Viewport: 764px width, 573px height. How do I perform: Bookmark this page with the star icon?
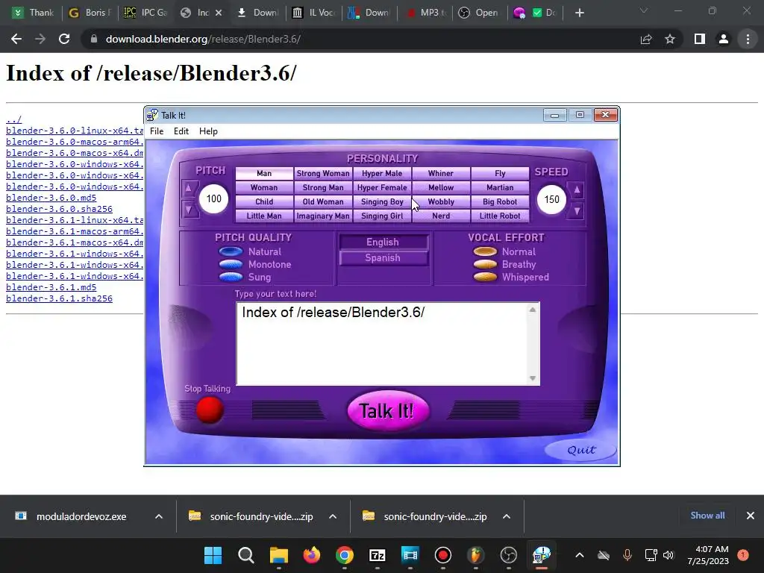point(670,39)
